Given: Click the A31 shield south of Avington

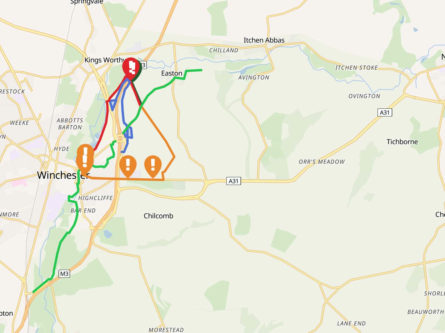Looking at the screenshot, I should [x=234, y=181].
